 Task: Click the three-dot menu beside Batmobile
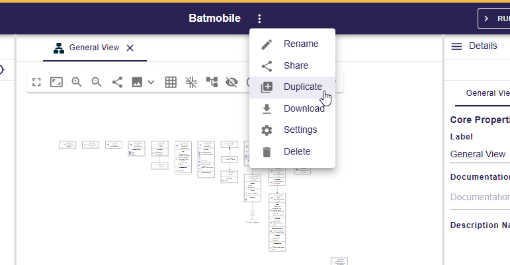click(259, 19)
